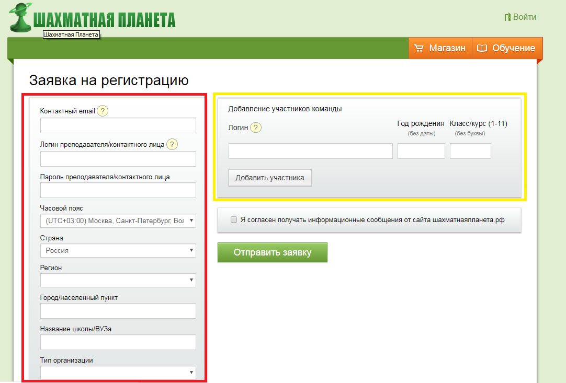Screen dimensions: 566x383
Task: Enable consent to receive informational messages
Action: (234, 220)
